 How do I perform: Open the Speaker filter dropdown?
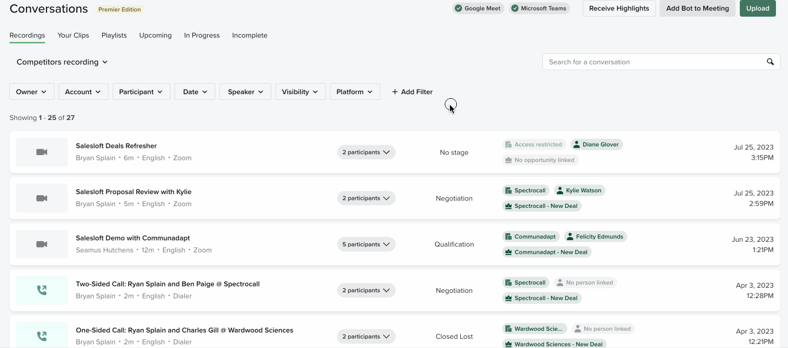(x=245, y=92)
